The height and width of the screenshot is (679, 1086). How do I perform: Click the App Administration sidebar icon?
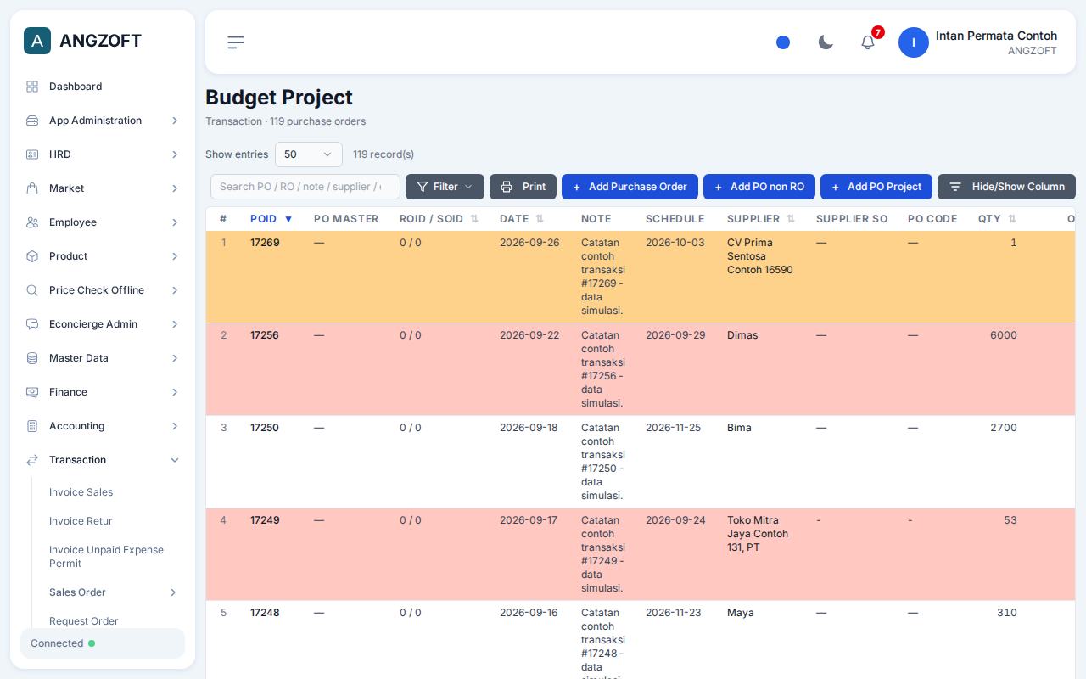pos(32,121)
